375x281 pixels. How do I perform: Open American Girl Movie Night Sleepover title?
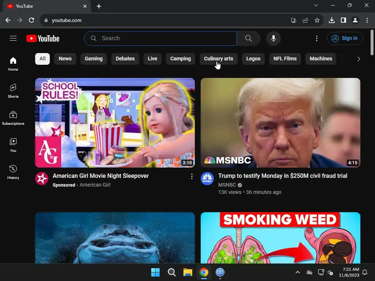click(x=101, y=176)
